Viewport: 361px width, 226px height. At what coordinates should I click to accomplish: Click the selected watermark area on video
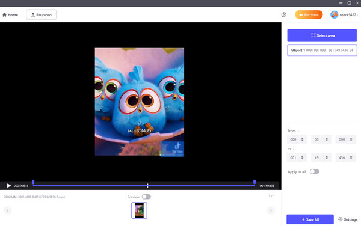172,148
